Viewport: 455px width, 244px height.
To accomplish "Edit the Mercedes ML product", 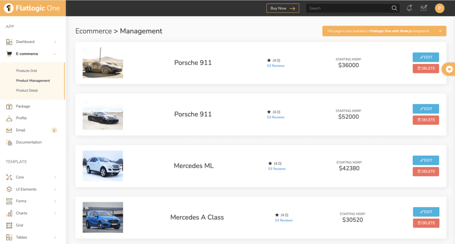I will point(426,160).
